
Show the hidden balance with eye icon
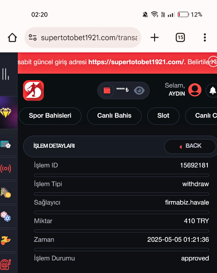pos(139,91)
